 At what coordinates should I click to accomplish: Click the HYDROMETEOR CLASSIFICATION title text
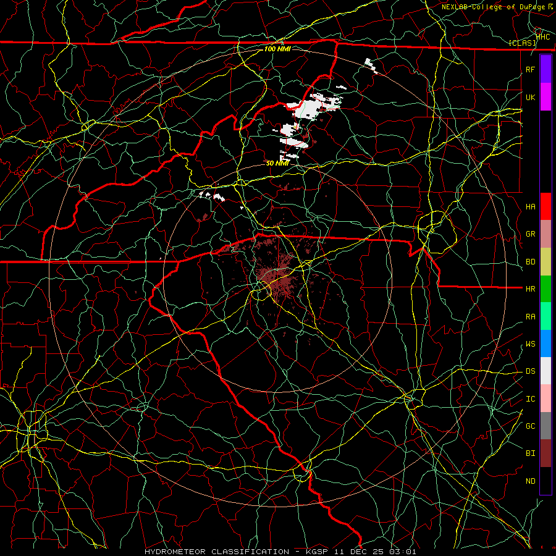point(217,552)
